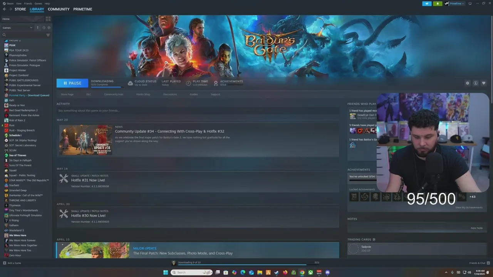Screen dimensions: 493x277
Task: Open Community Update #34 news thumbnail
Action: (x=86, y=140)
